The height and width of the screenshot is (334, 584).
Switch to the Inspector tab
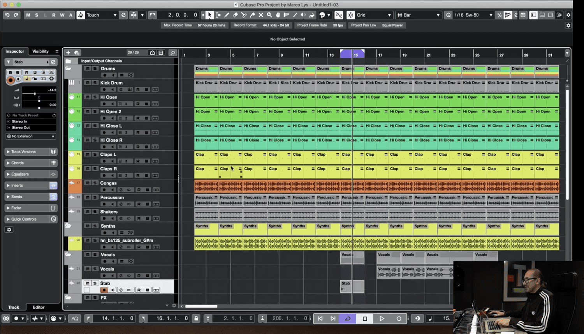click(x=15, y=51)
